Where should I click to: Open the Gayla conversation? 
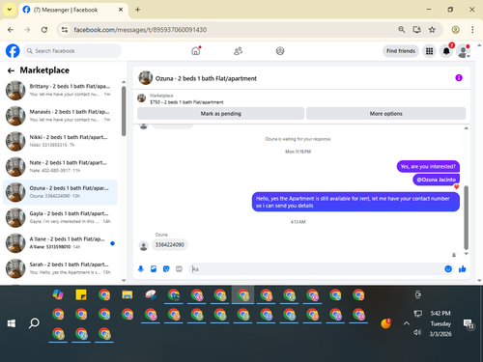[x=60, y=217]
